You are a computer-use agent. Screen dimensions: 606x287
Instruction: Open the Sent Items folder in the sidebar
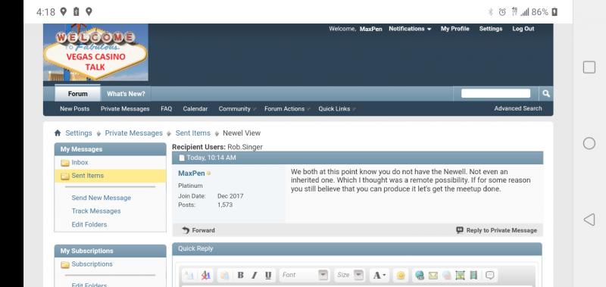pyautogui.click(x=88, y=176)
